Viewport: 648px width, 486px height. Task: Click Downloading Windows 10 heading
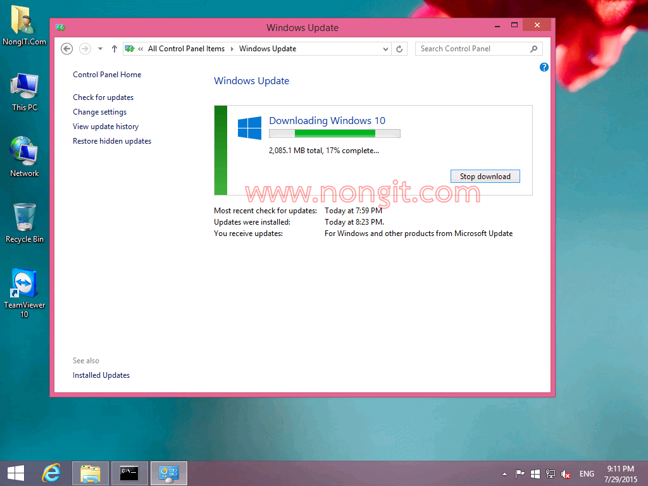click(x=327, y=121)
